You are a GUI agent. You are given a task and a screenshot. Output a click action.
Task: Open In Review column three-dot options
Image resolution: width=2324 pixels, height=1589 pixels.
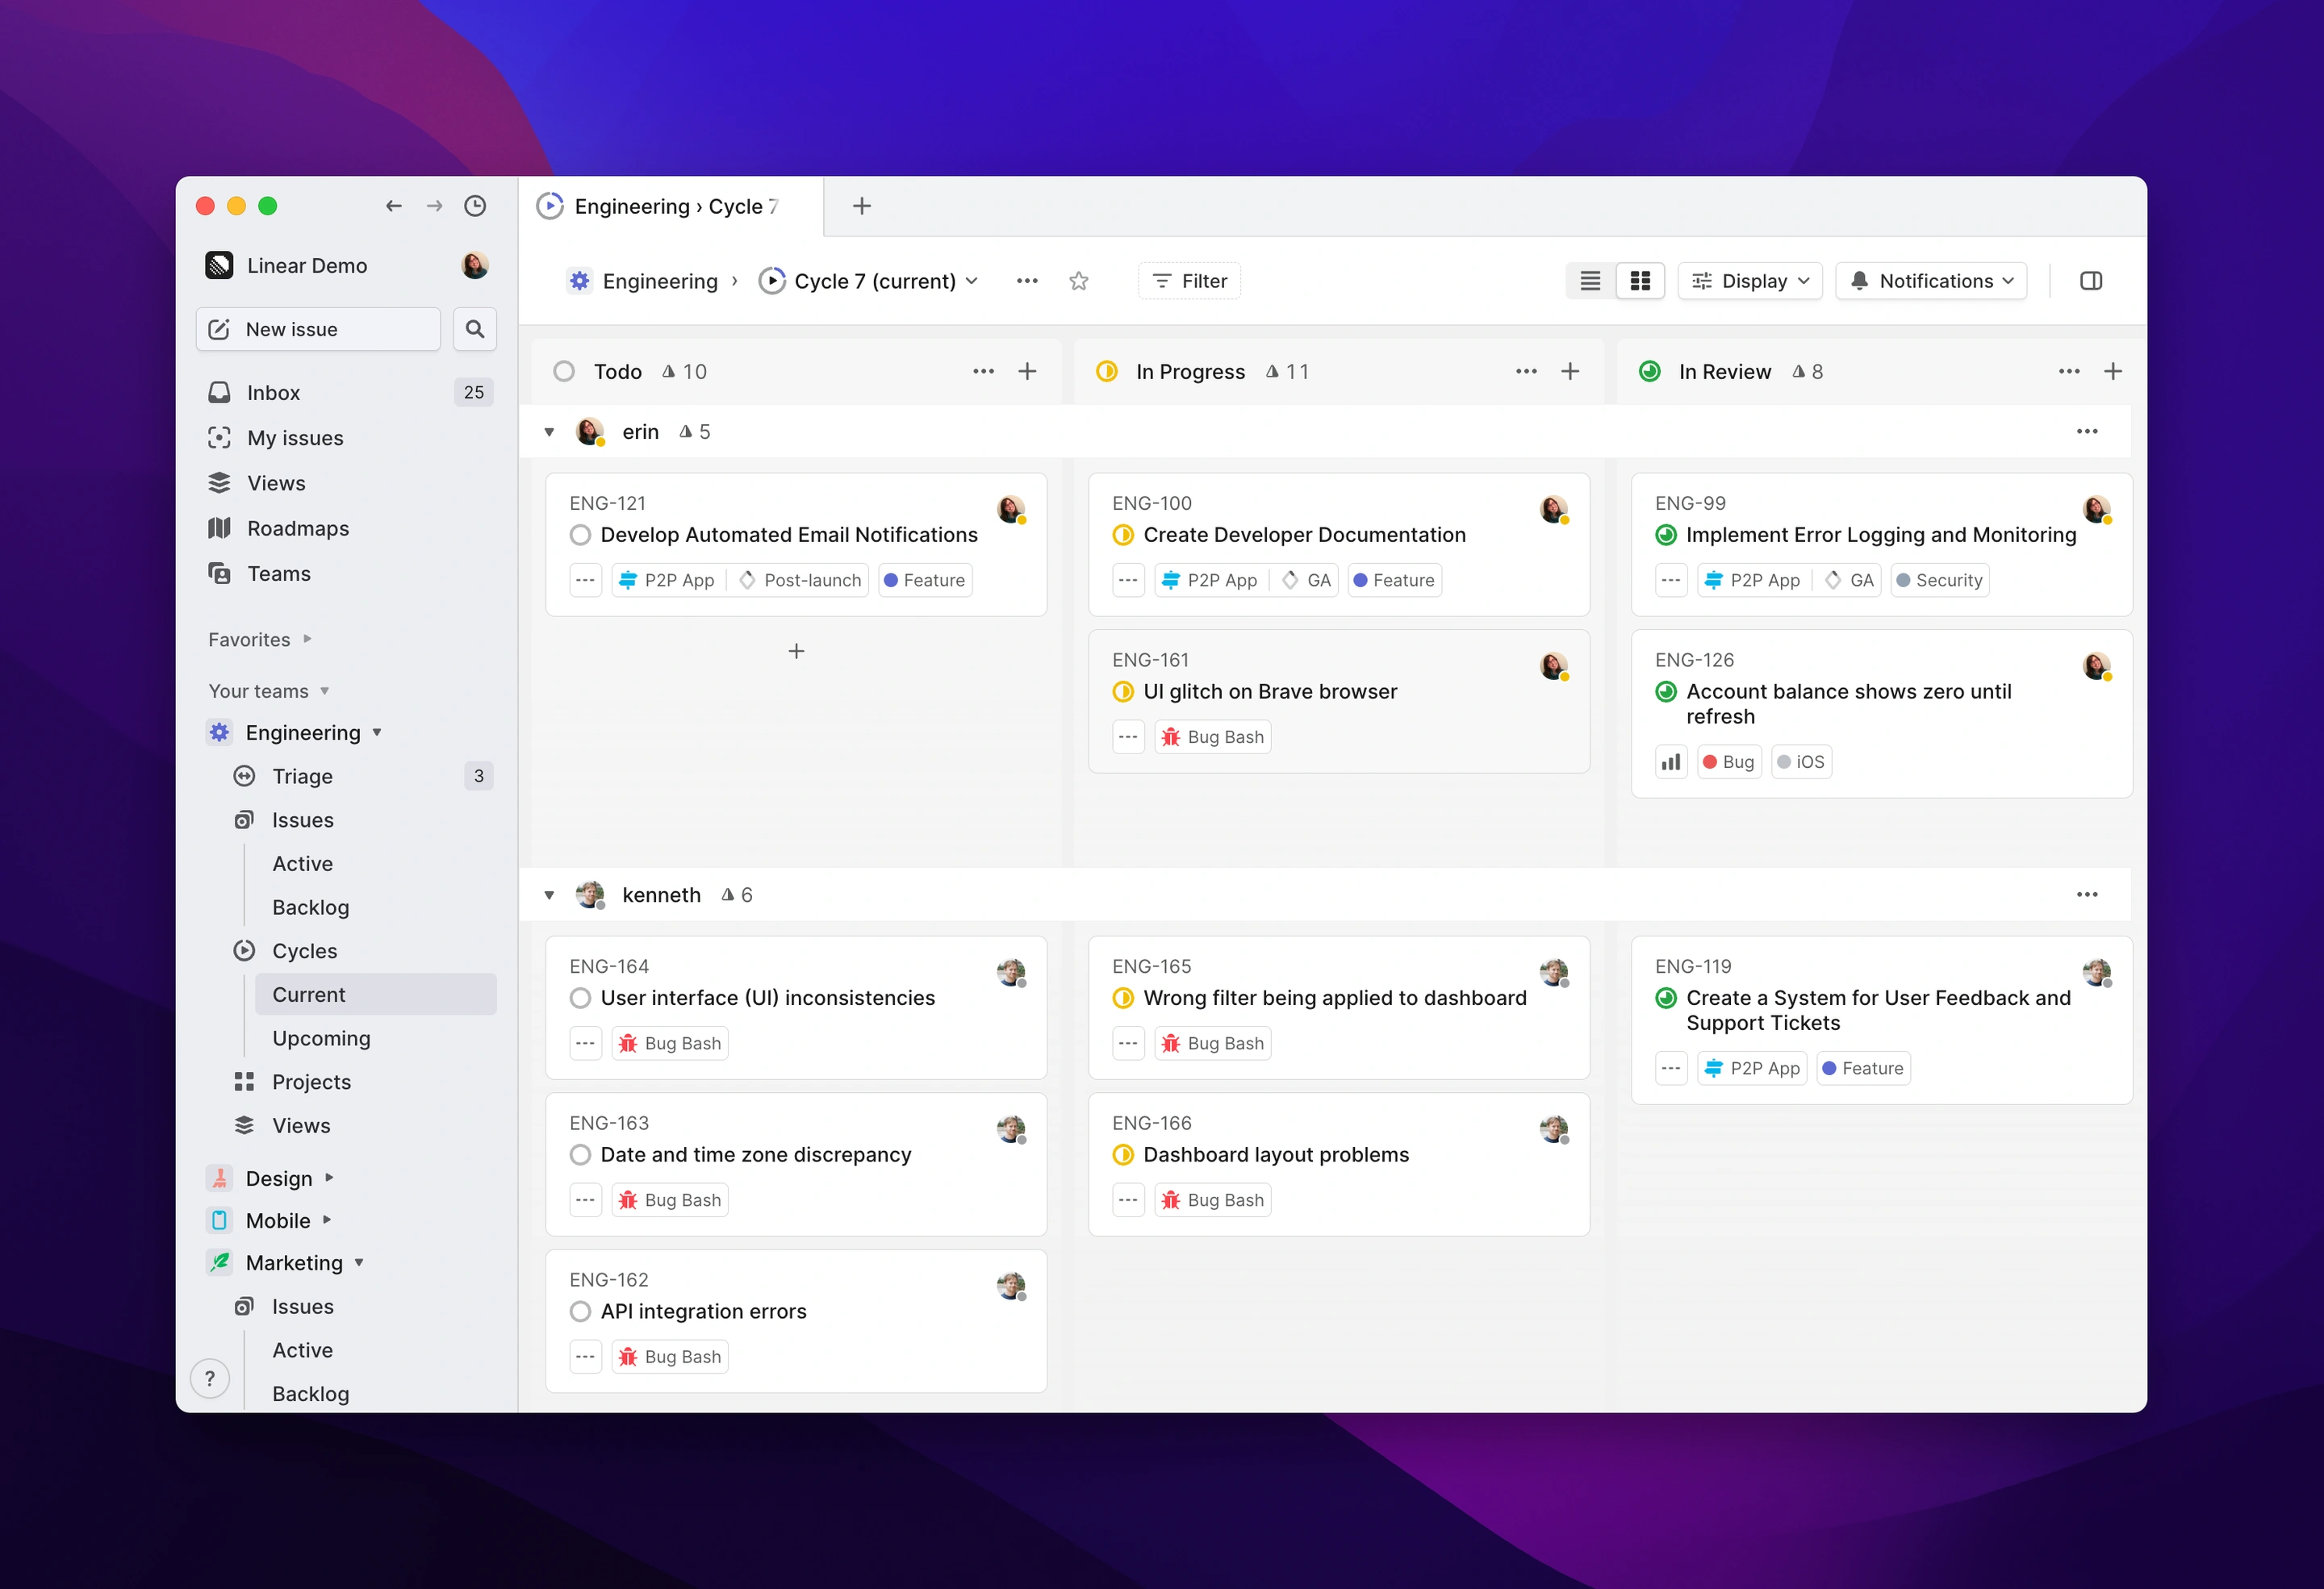tap(2069, 372)
